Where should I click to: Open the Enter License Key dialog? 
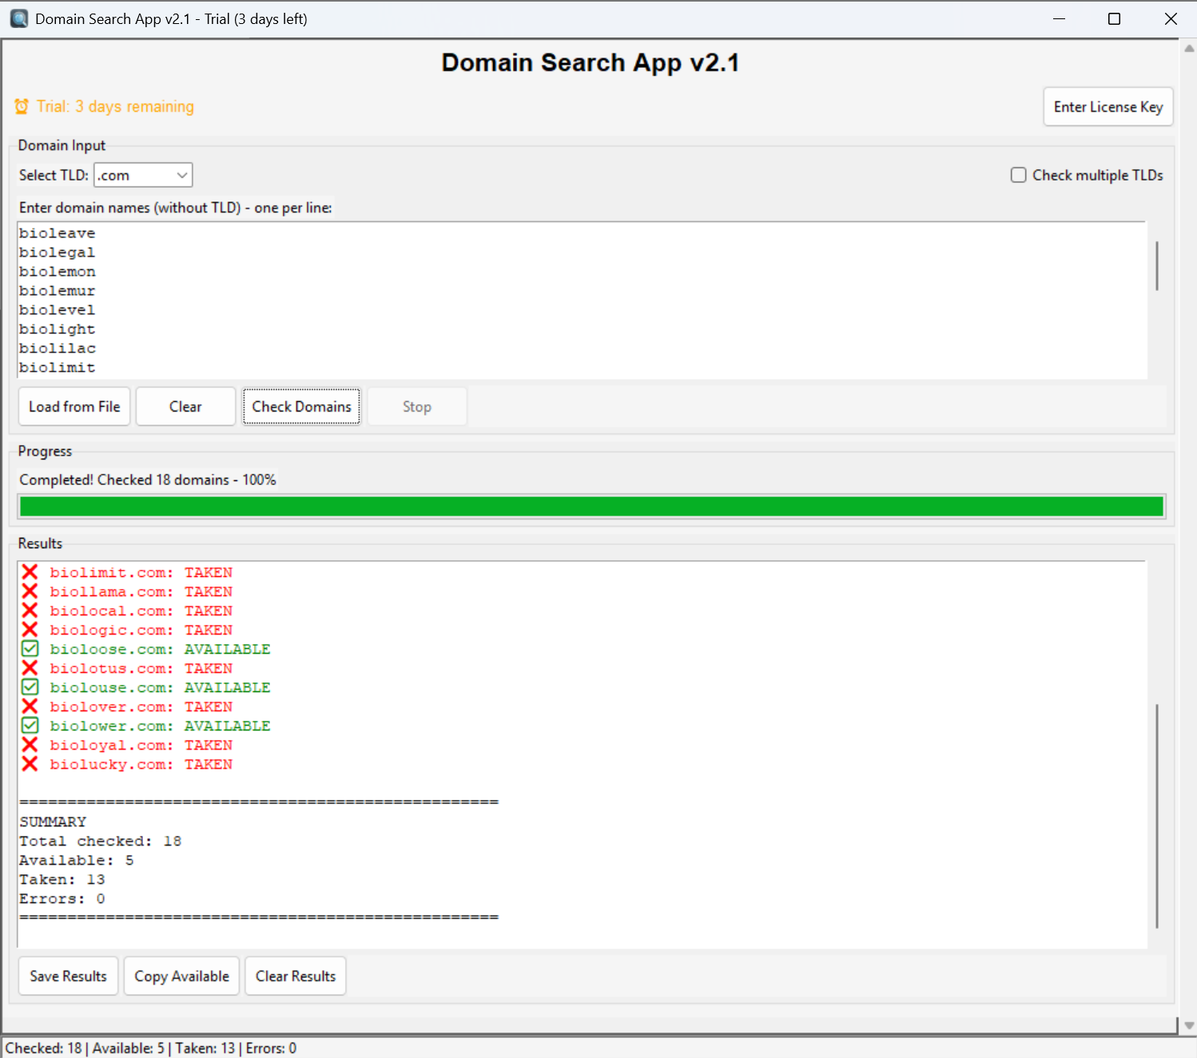[1108, 107]
